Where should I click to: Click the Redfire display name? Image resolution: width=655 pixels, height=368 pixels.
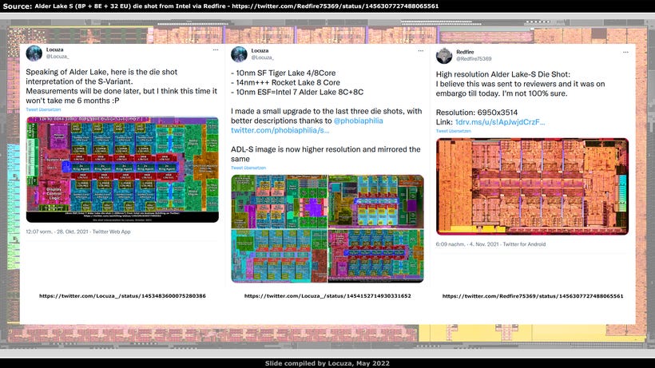pyautogui.click(x=465, y=52)
